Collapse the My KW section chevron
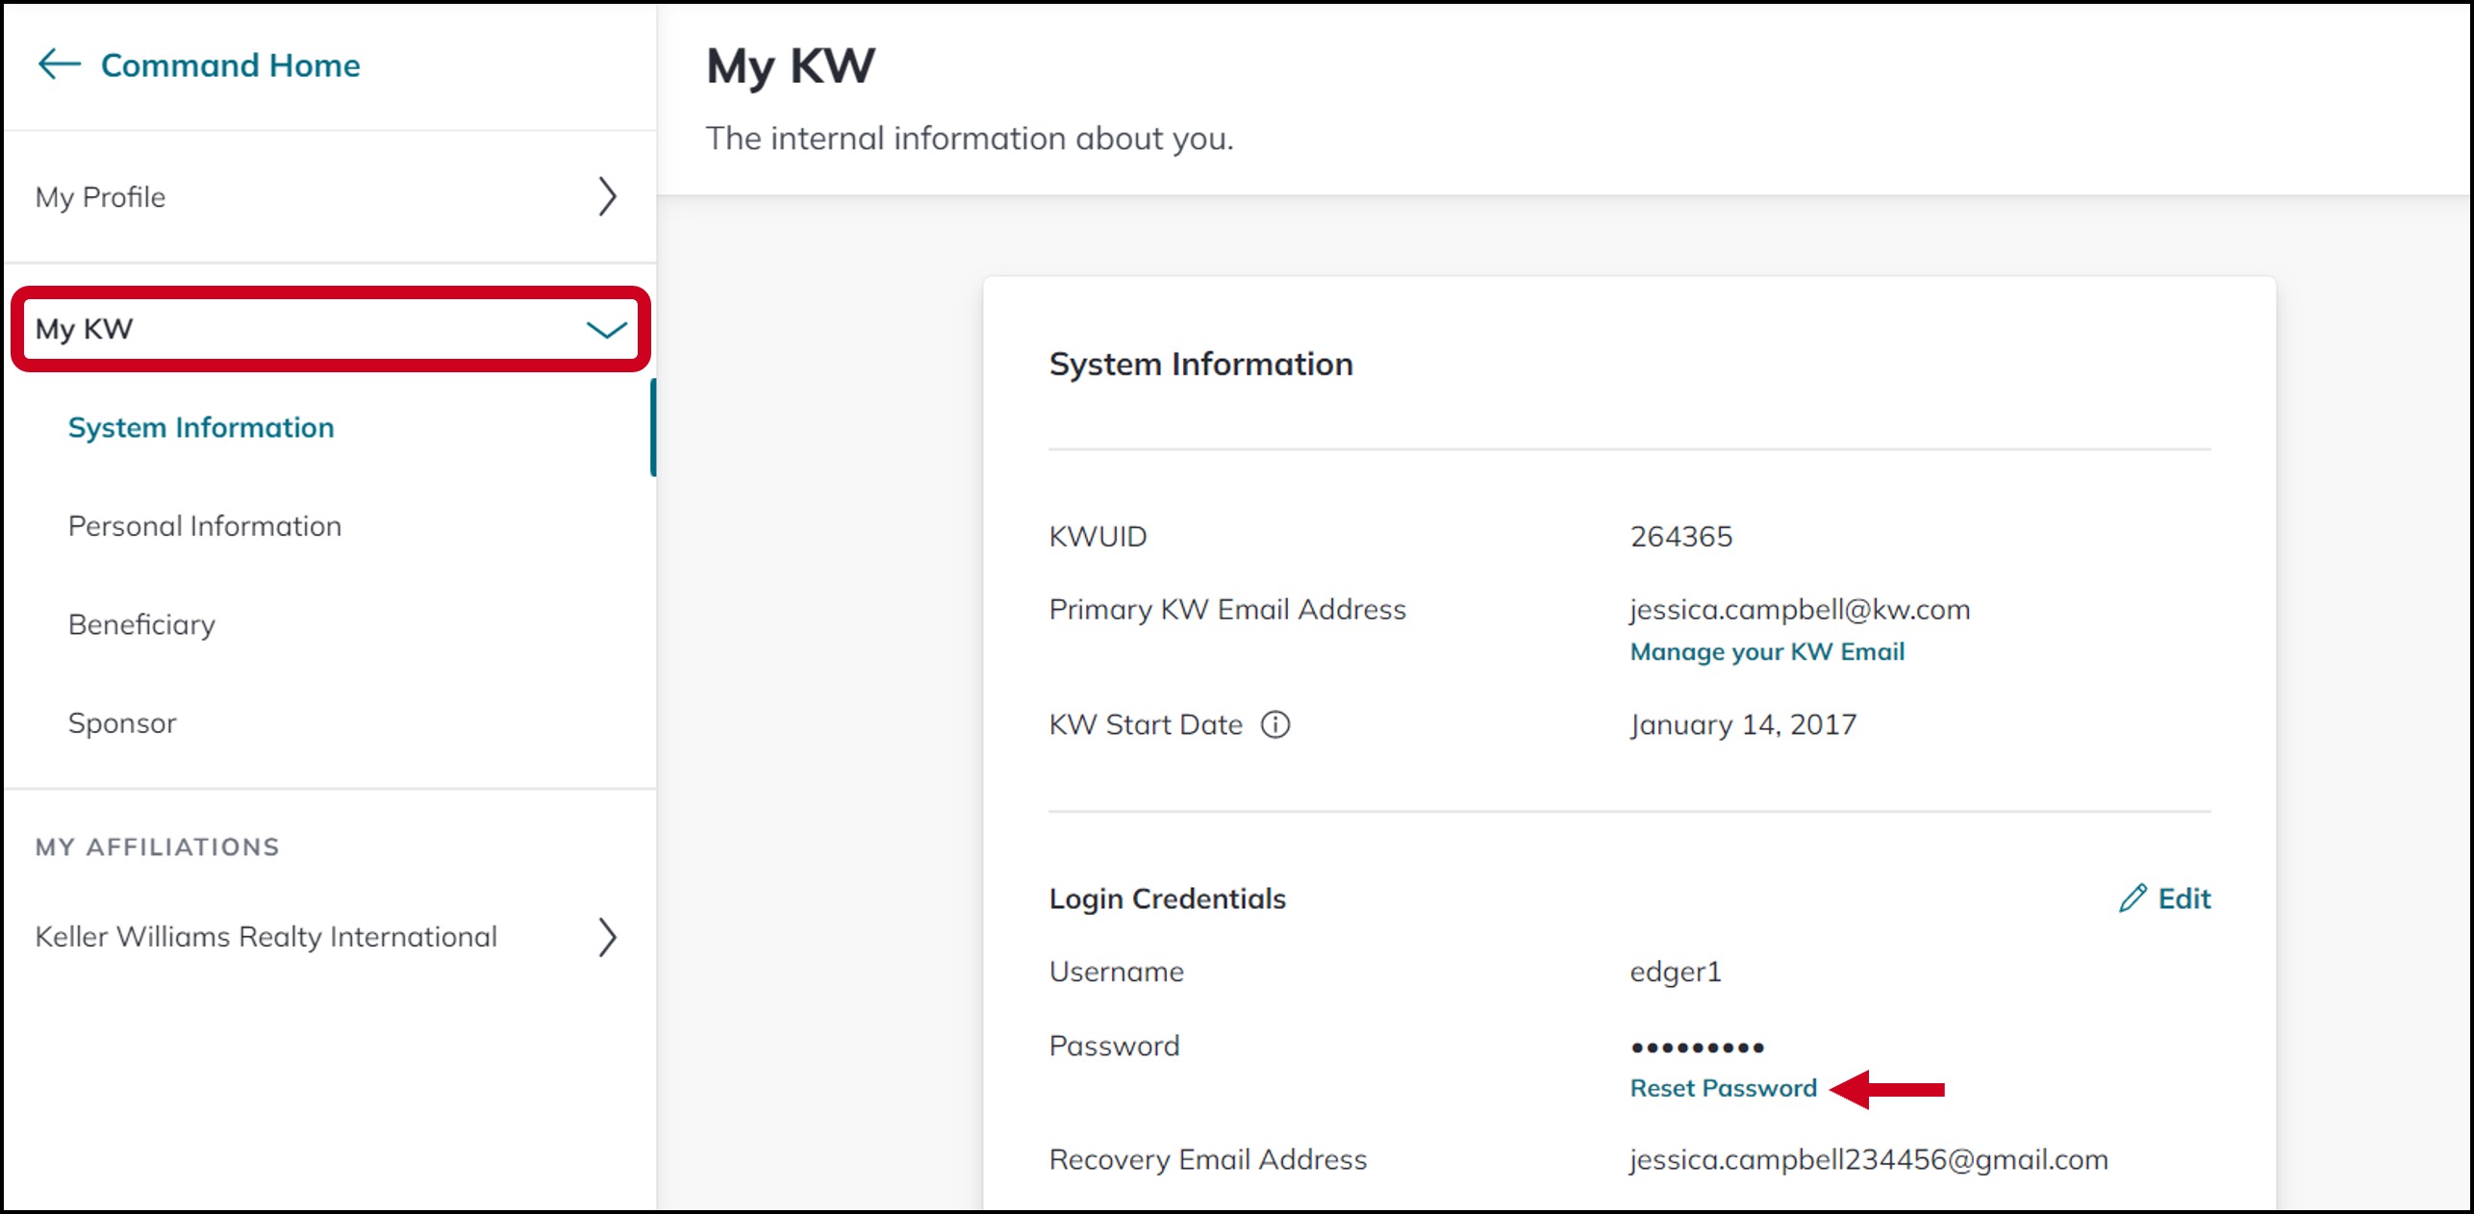2474x1214 pixels. (606, 330)
